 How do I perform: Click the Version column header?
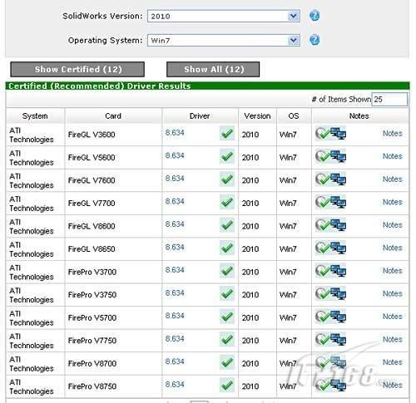[257, 115]
